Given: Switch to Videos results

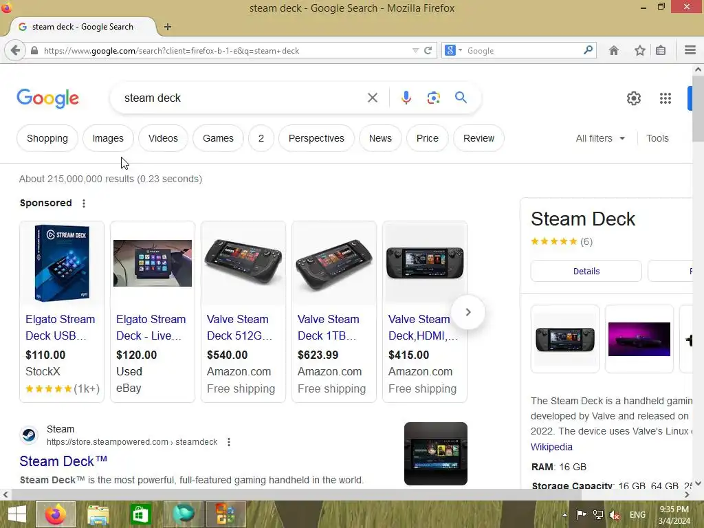Looking at the screenshot, I should (x=163, y=138).
